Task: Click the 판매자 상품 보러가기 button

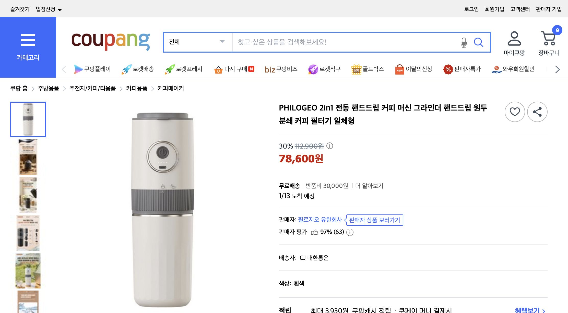Action: [x=374, y=220]
